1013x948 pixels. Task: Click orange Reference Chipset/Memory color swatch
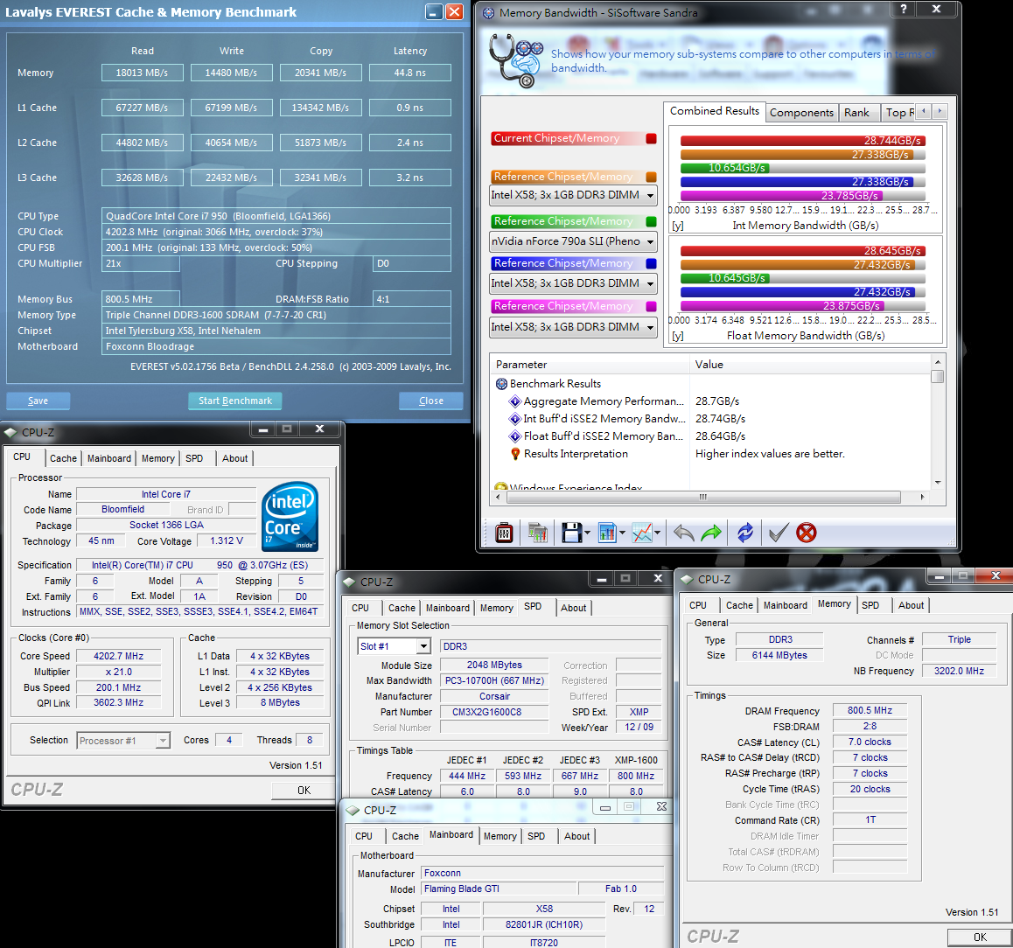651,177
